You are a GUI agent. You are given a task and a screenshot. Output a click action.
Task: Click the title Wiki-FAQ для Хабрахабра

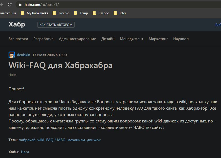61,65
